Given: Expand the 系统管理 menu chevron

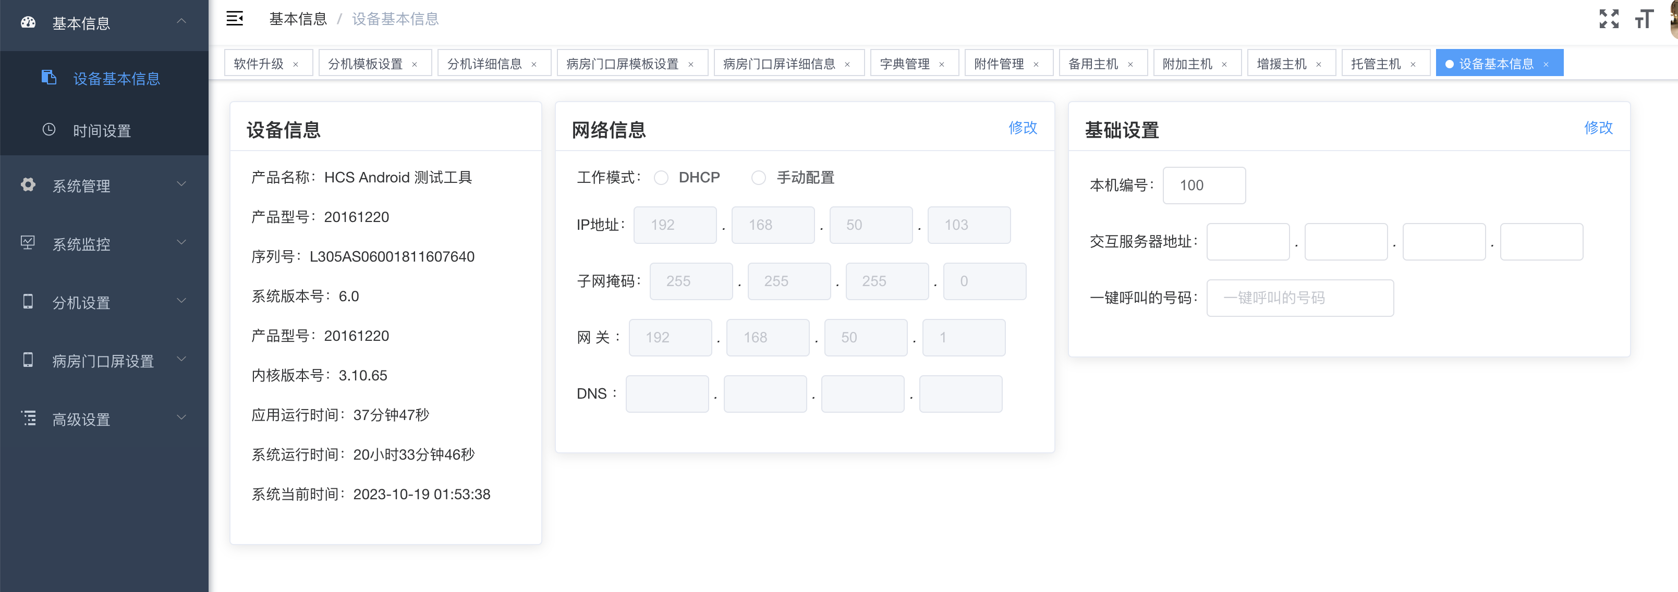Looking at the screenshot, I should point(182,184).
